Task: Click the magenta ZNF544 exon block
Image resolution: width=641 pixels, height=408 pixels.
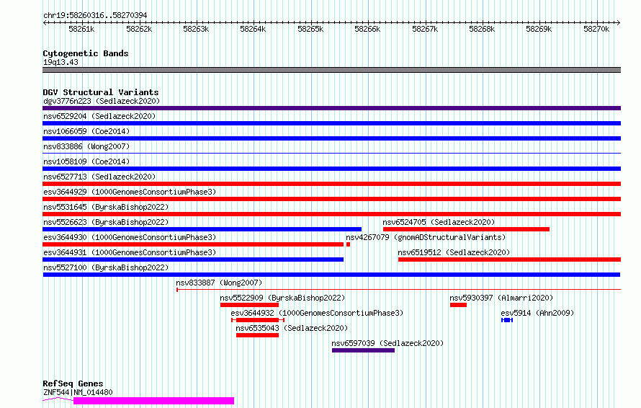Action: pyautogui.click(x=153, y=401)
